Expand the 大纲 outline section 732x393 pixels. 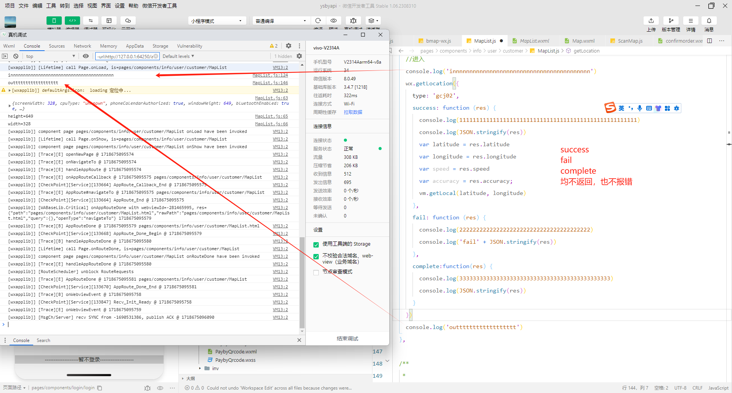[183, 379]
